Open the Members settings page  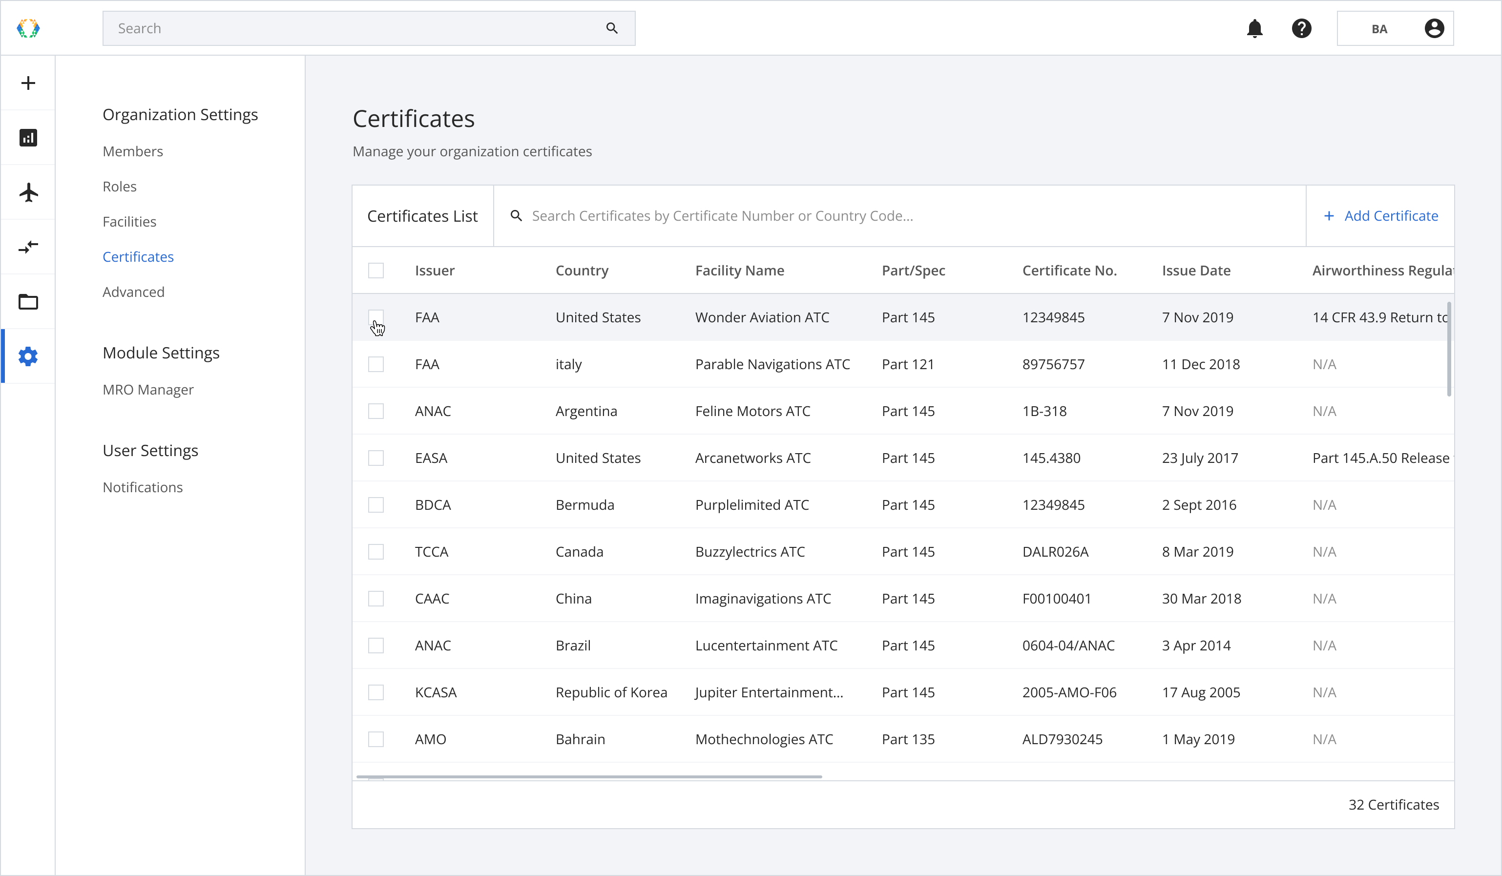pos(132,151)
